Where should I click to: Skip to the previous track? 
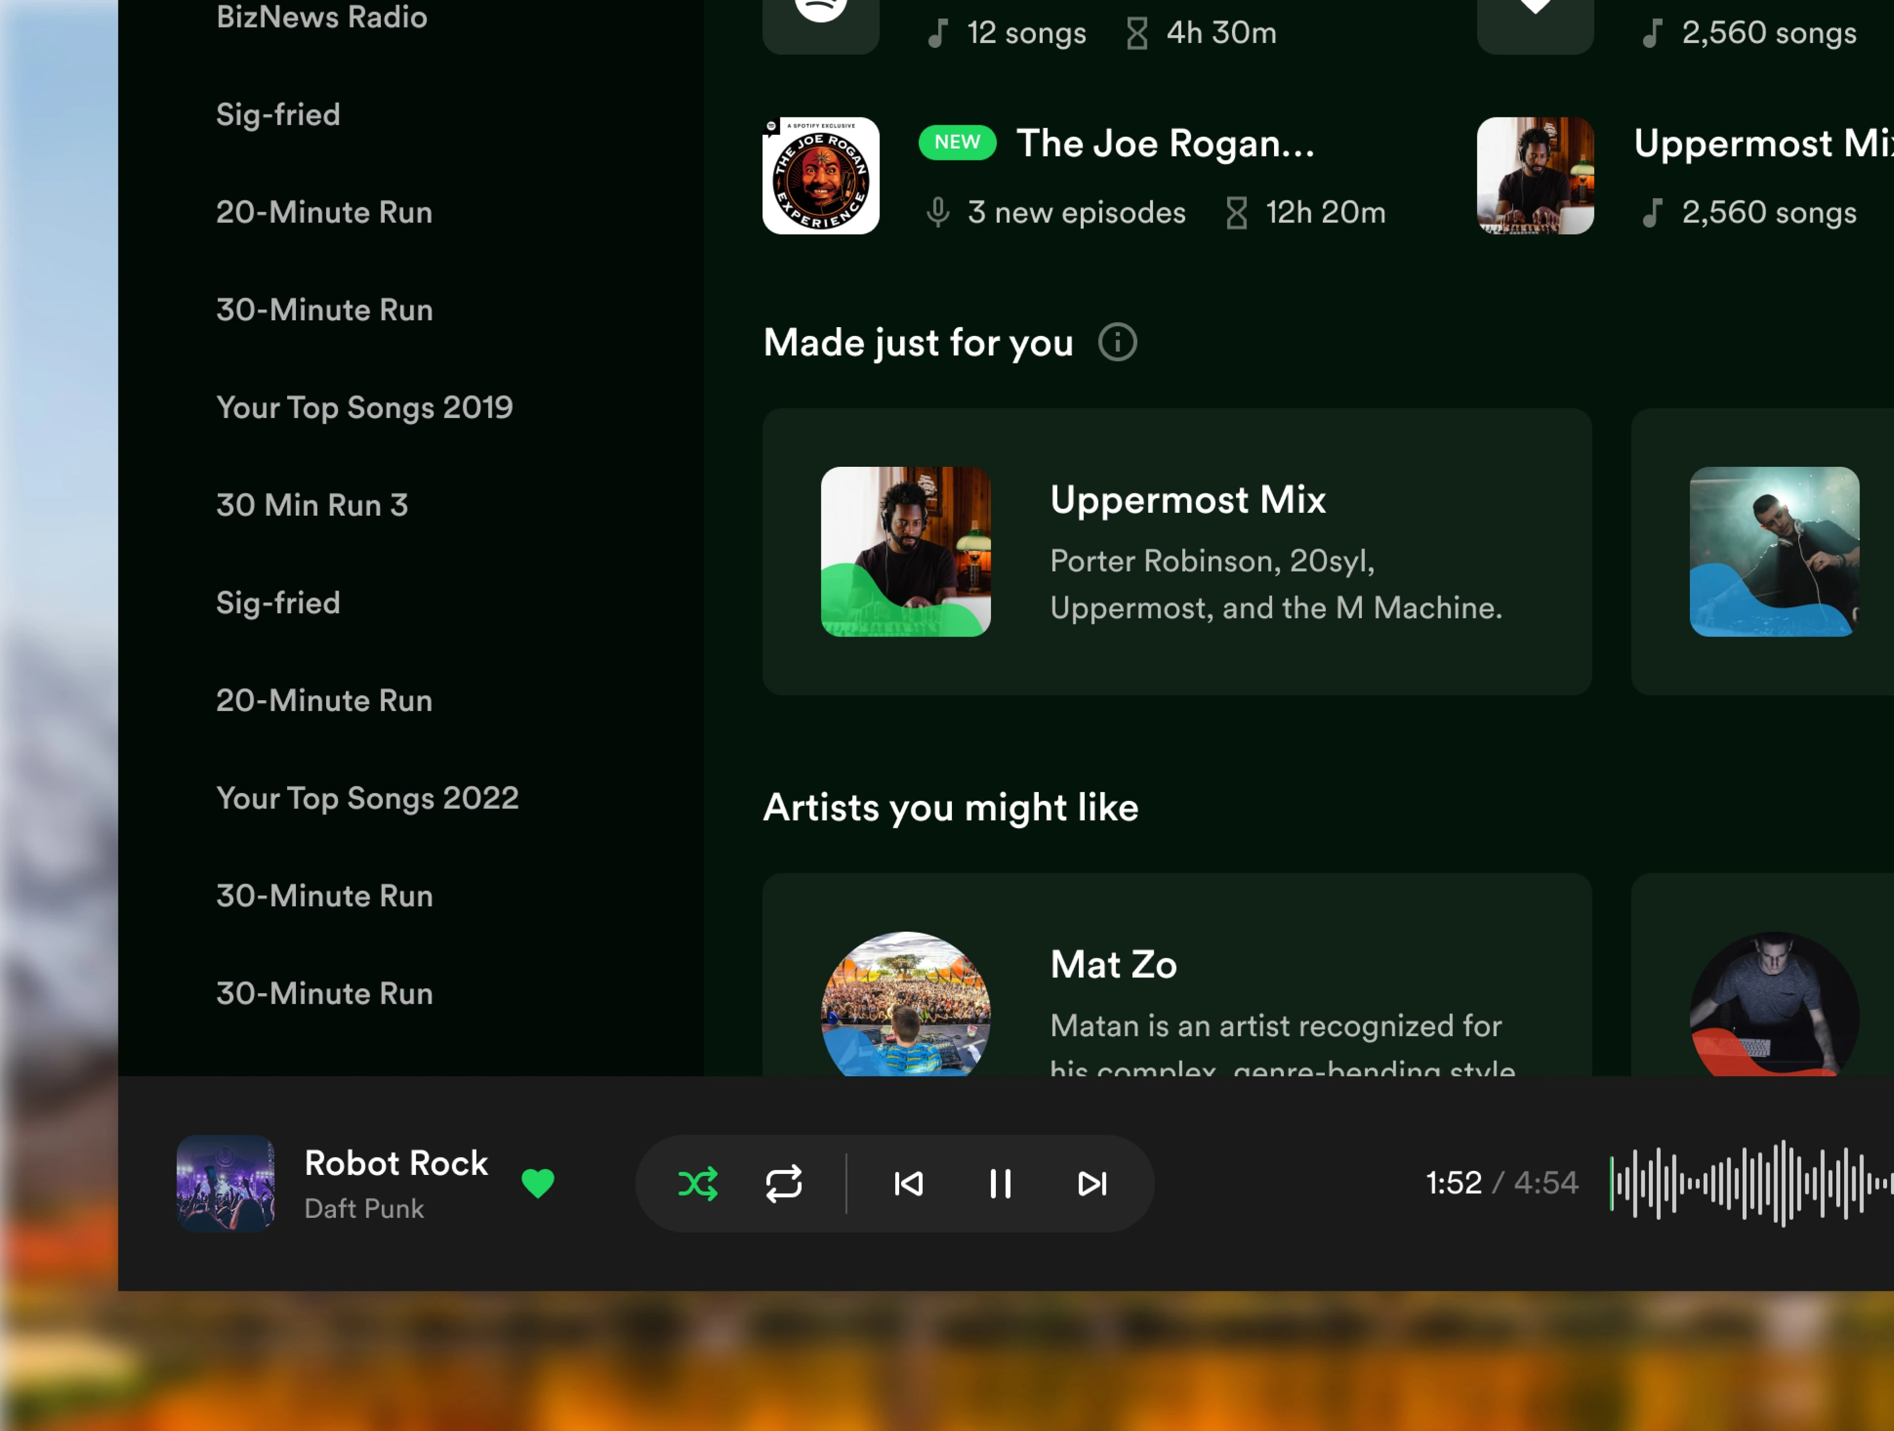pos(909,1183)
